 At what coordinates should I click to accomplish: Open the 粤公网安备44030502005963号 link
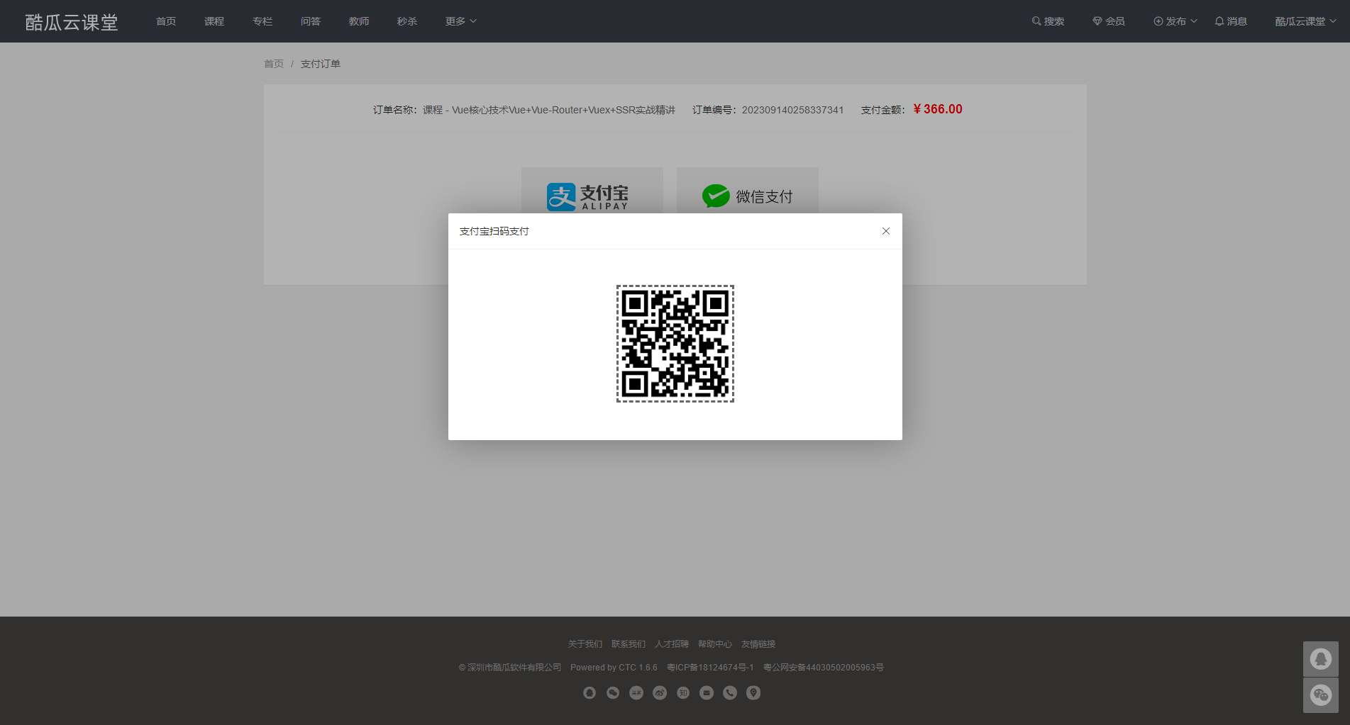coord(824,668)
